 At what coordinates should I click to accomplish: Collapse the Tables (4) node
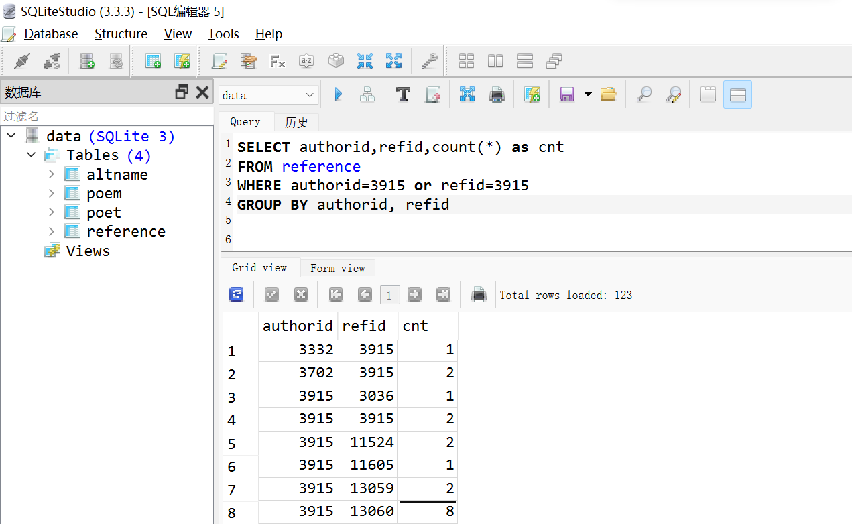[x=31, y=155]
